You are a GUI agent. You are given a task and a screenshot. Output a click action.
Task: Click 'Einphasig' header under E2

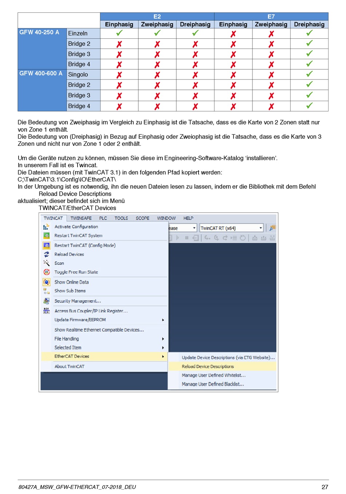pos(119,24)
